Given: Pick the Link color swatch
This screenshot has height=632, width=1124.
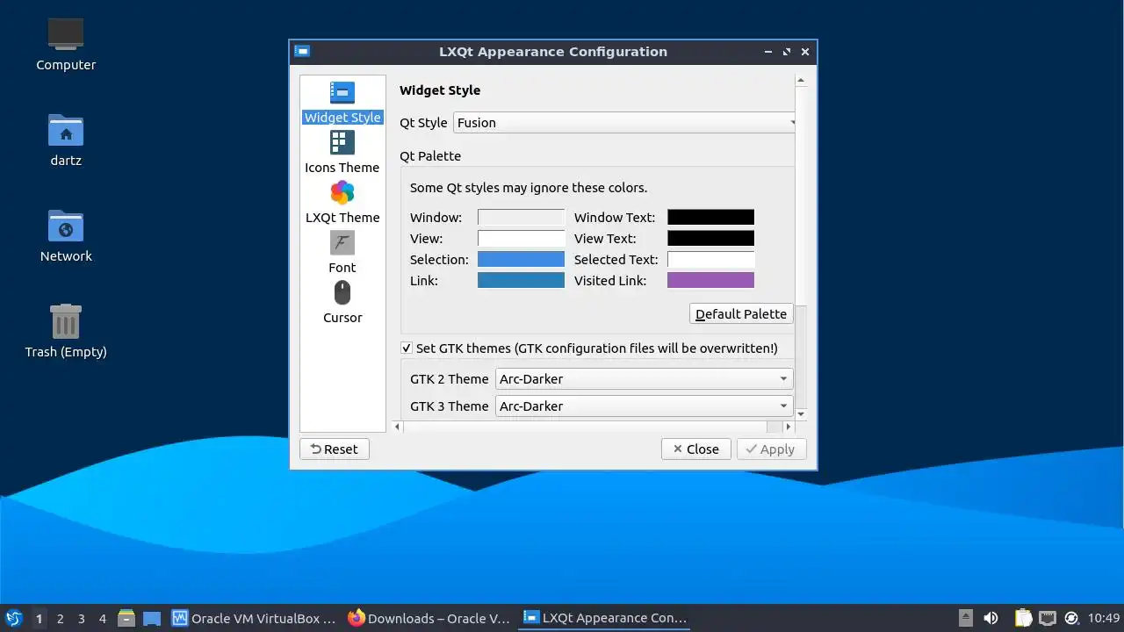Looking at the screenshot, I should coord(521,280).
